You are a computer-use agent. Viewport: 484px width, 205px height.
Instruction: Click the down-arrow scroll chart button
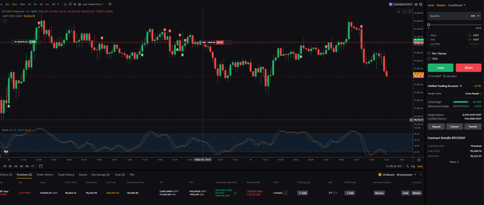399,11
